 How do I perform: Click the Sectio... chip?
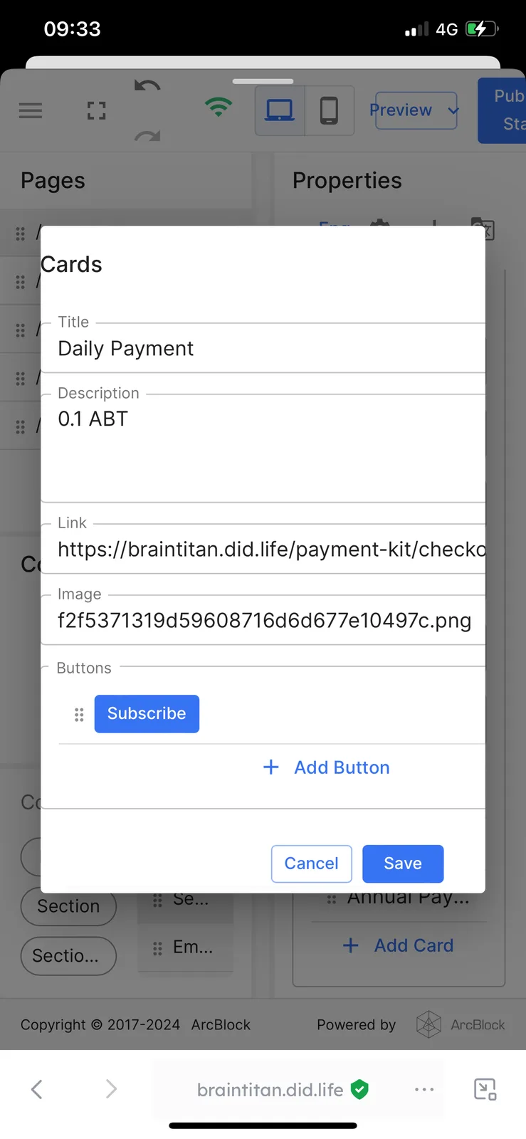tap(68, 955)
